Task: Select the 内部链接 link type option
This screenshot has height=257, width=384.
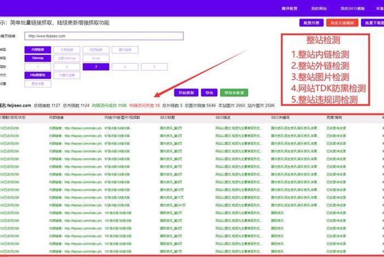Action: pos(38,50)
